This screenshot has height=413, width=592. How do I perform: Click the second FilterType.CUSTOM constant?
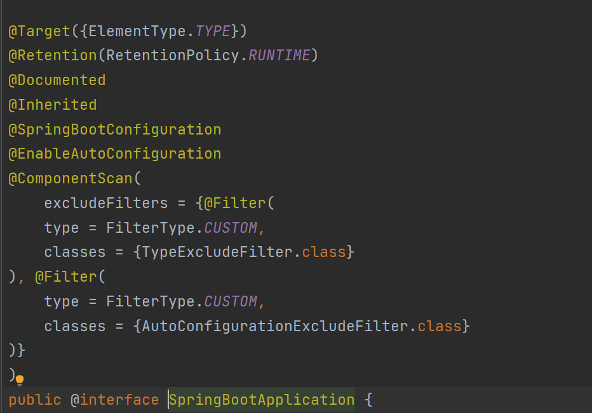(x=182, y=301)
